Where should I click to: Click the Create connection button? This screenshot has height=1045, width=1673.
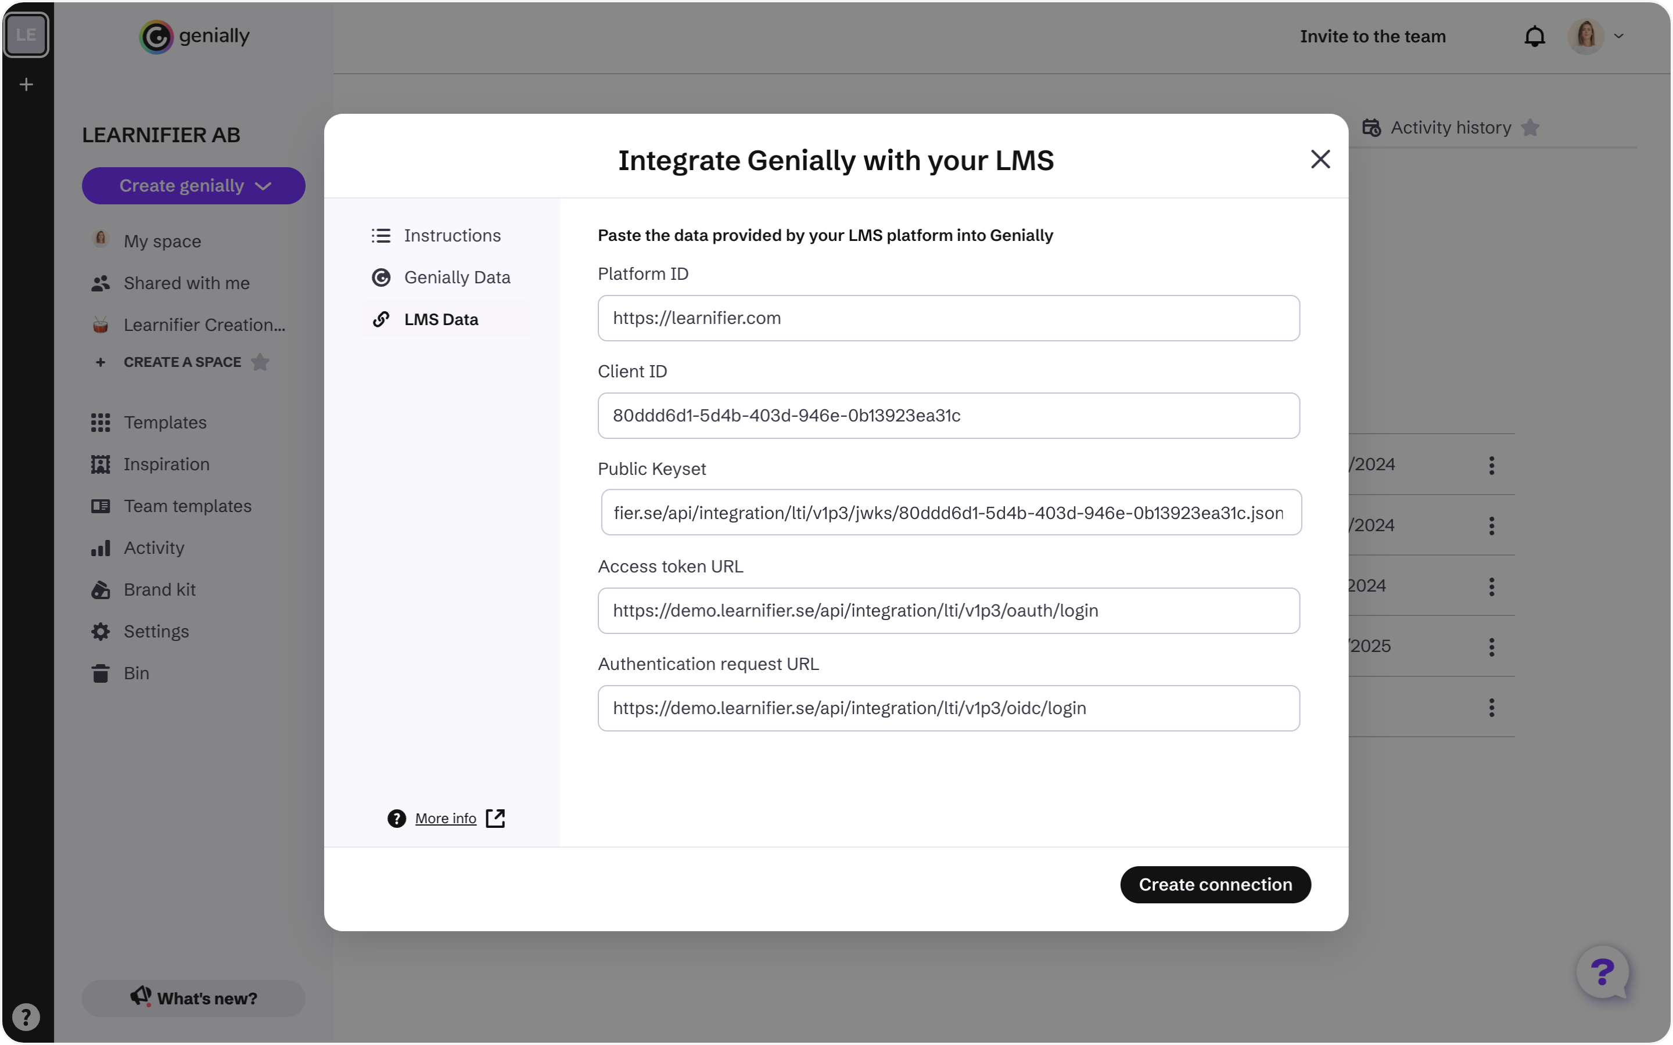click(x=1215, y=884)
